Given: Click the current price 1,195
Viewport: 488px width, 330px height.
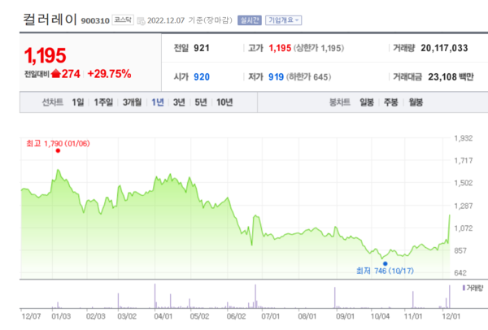Looking at the screenshot, I should click(45, 55).
